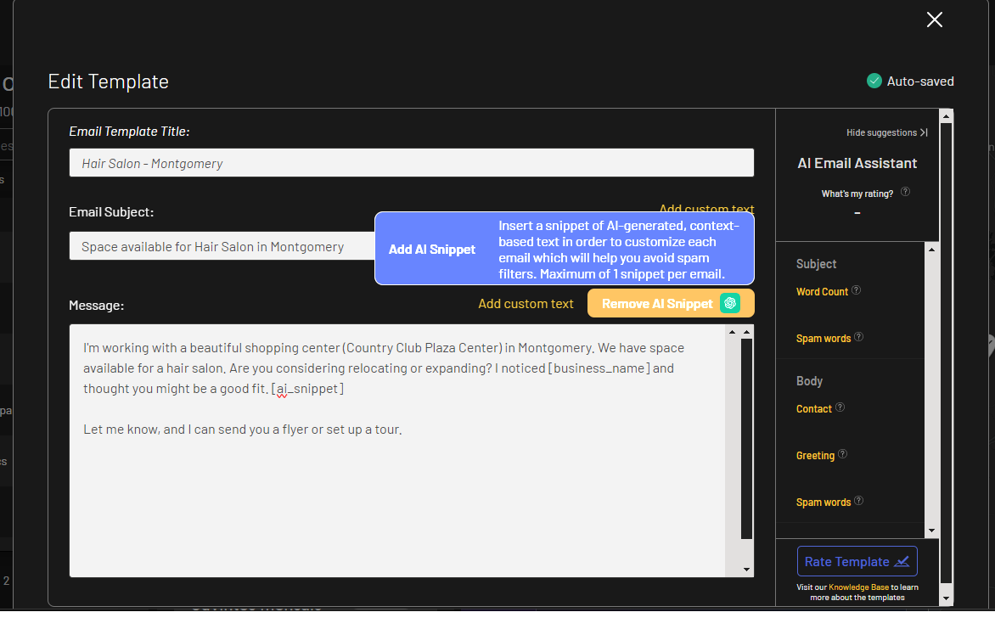The image size is (995, 629).
Task: Open the Body Spam words help icon
Action: 858,500
